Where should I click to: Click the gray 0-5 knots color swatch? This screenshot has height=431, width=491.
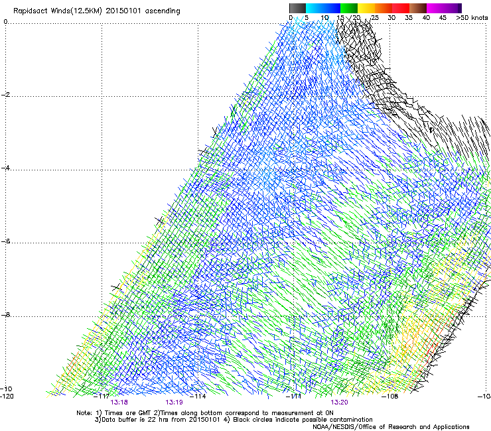297,8
